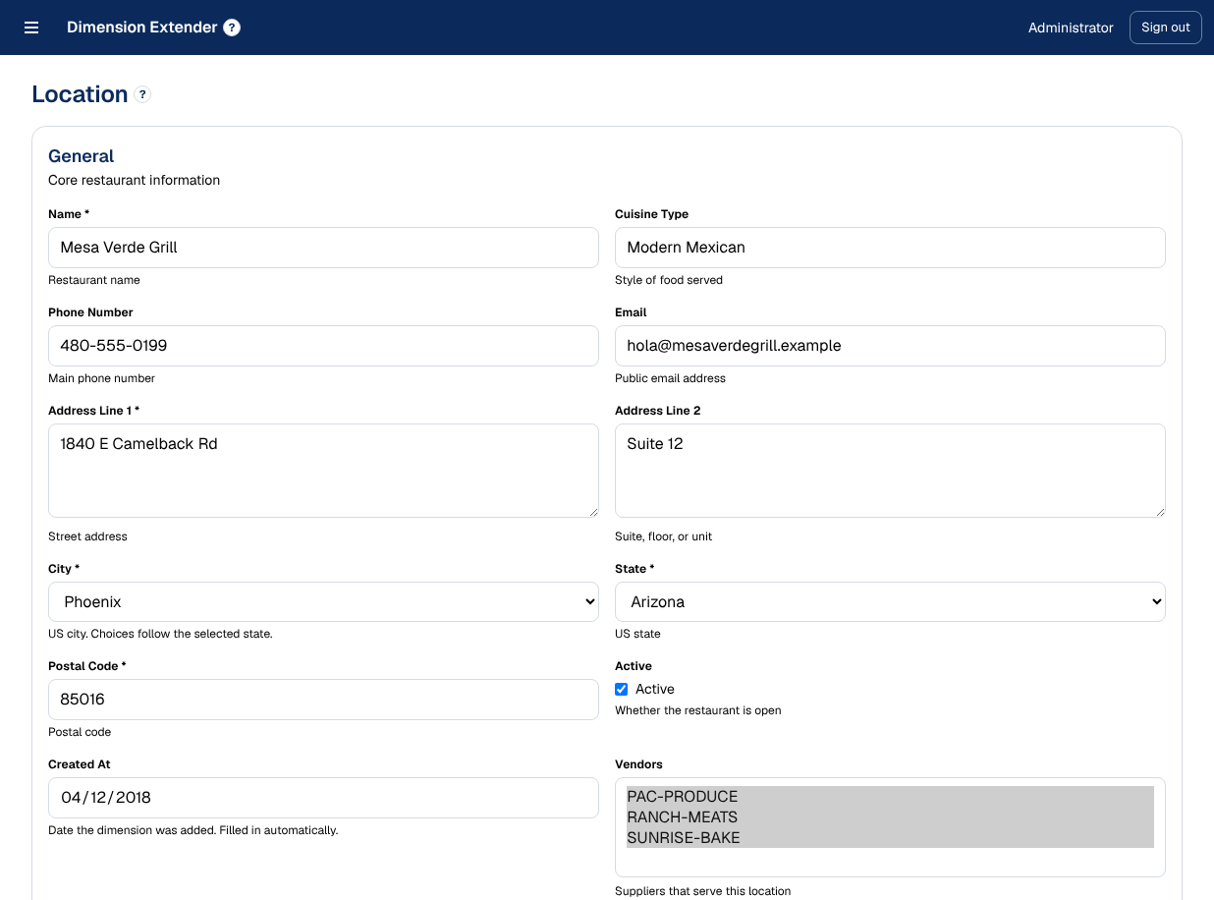This screenshot has height=900, width=1214.
Task: Open the City dropdown showing Phoenix
Action: click(x=323, y=601)
